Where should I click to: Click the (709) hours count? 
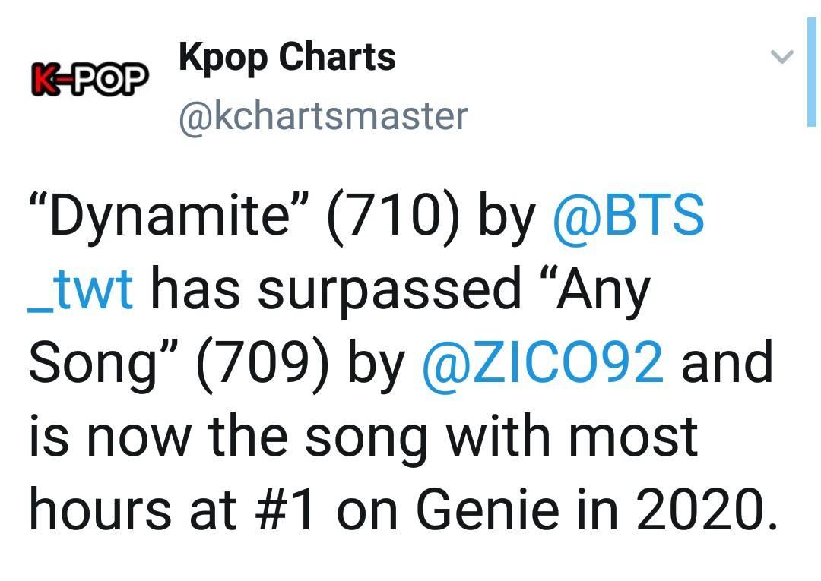coord(263,364)
